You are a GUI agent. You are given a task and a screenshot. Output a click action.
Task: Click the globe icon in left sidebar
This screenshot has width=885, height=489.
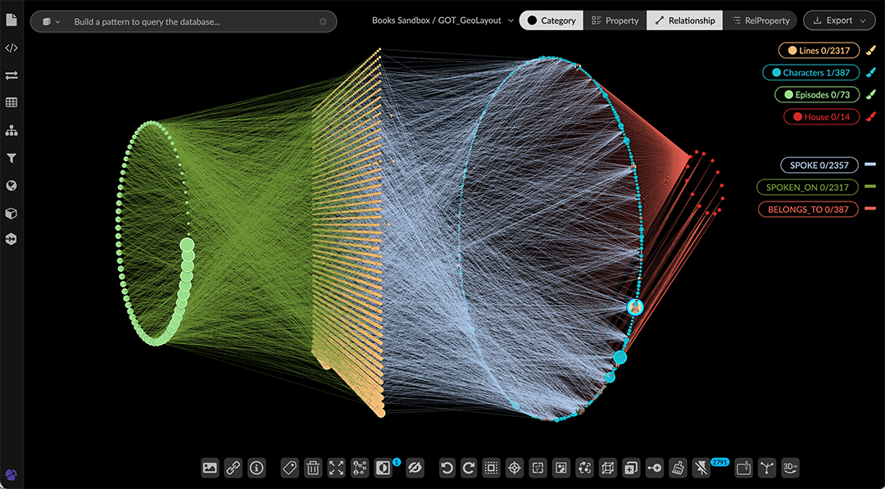point(11,186)
